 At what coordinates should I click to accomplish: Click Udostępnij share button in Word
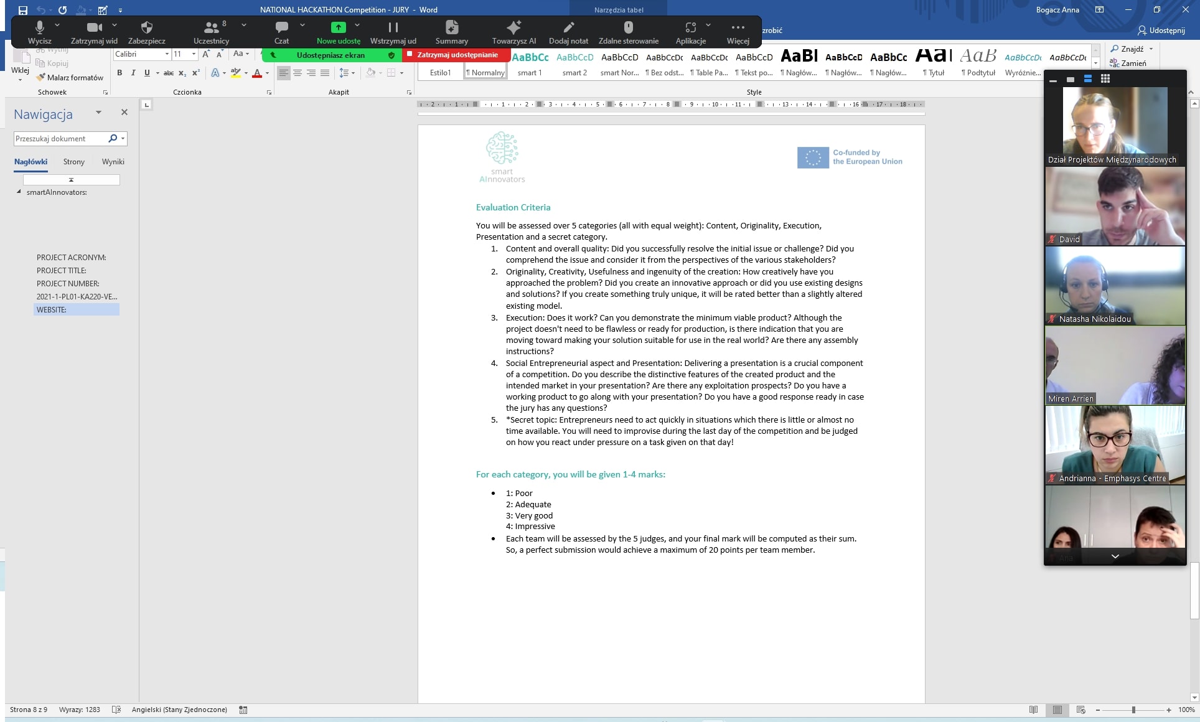pyautogui.click(x=1161, y=30)
